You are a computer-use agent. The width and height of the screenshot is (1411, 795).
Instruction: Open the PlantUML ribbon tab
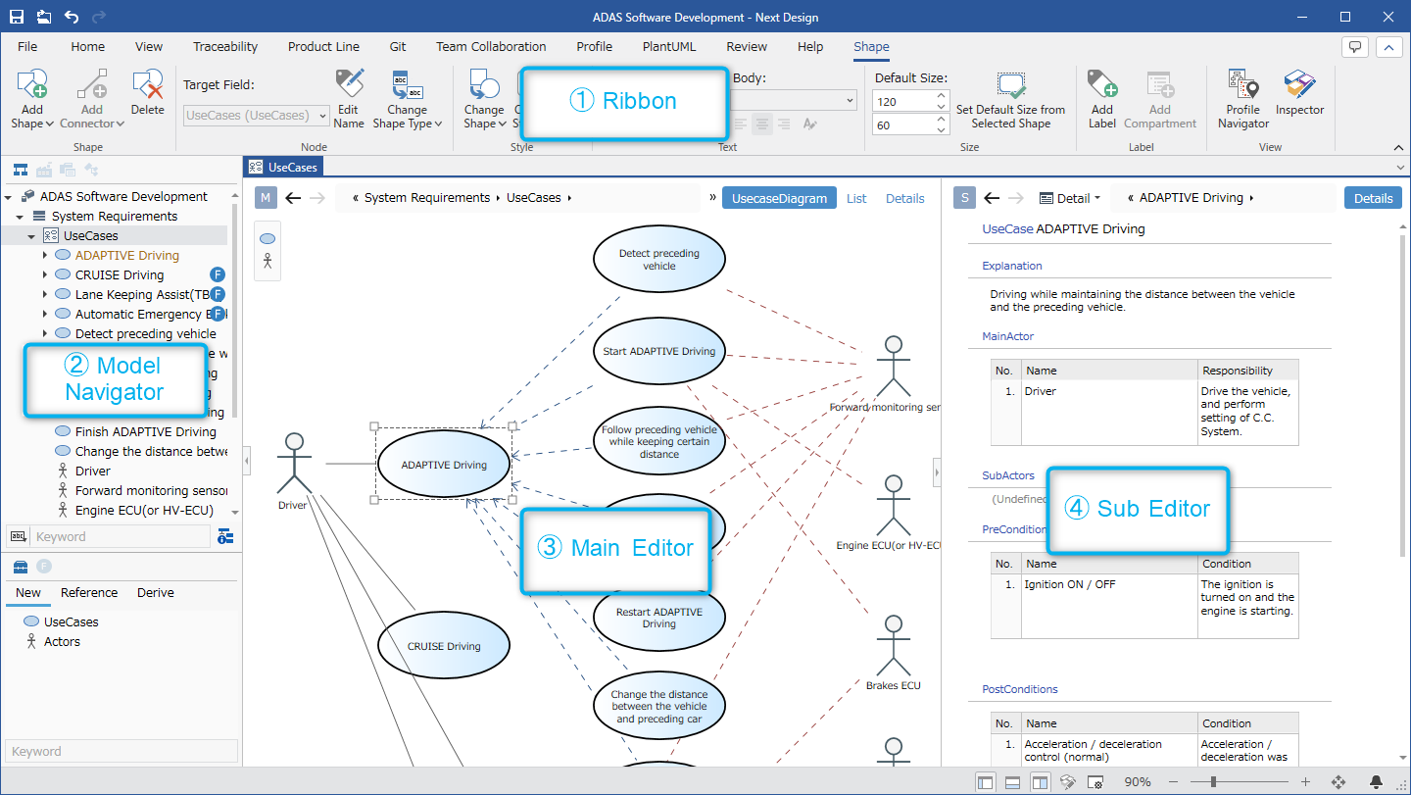pyautogui.click(x=669, y=46)
